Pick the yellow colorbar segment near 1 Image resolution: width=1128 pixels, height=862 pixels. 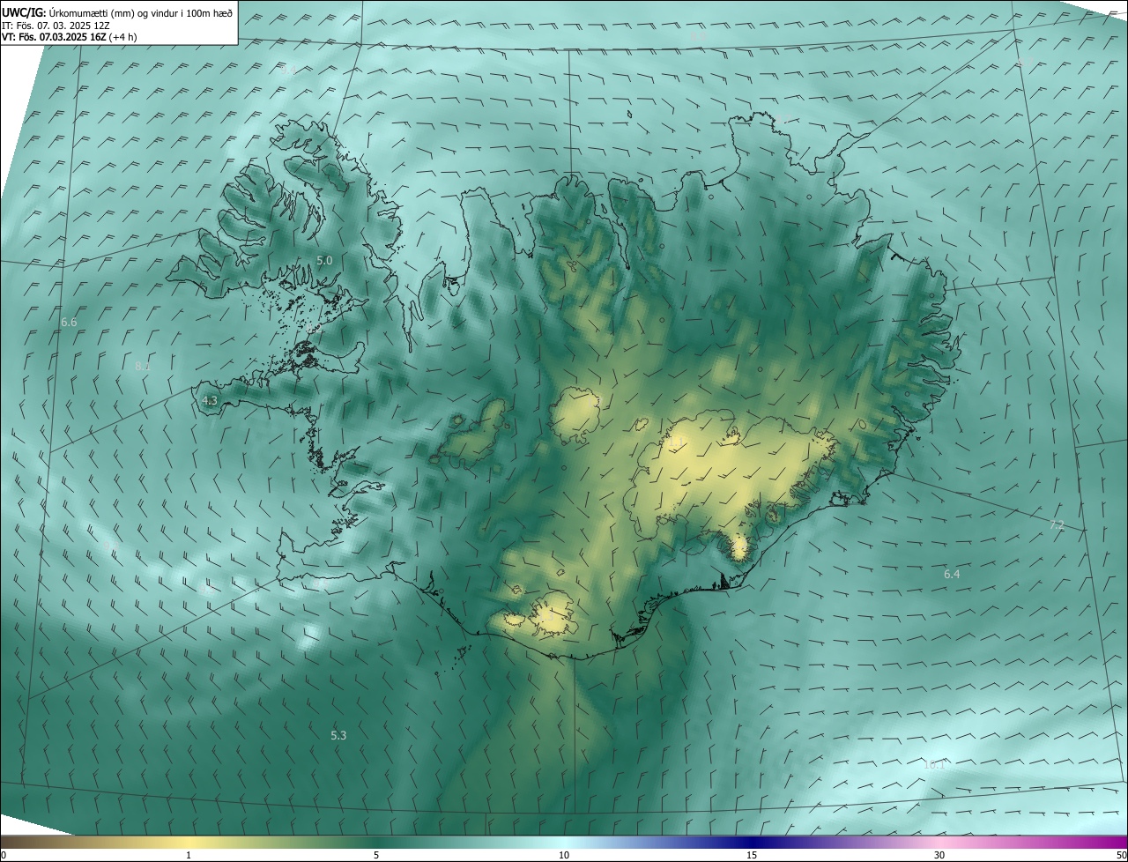[x=189, y=842]
